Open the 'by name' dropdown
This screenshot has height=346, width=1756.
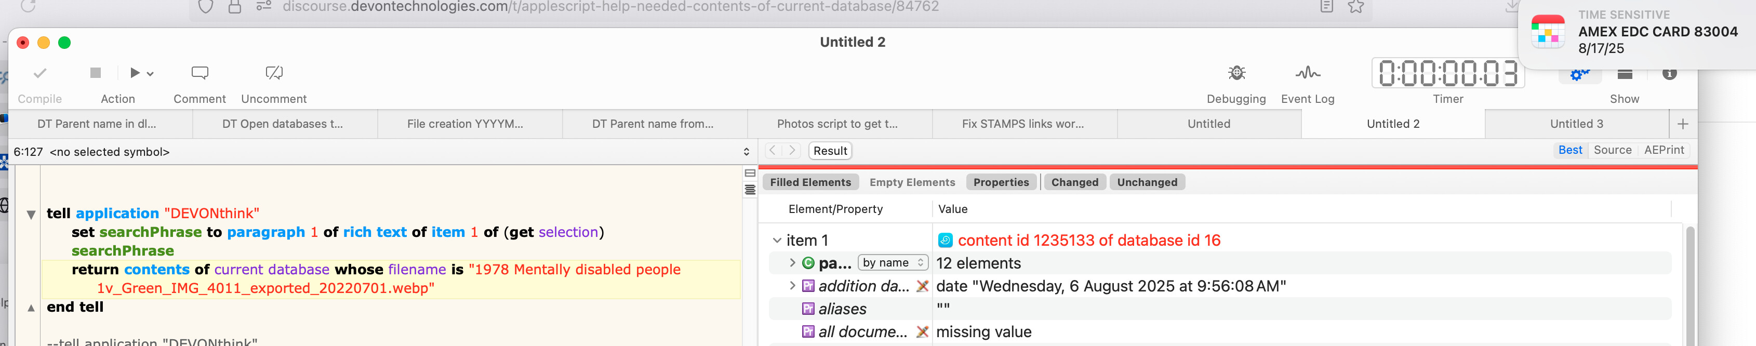[893, 263]
